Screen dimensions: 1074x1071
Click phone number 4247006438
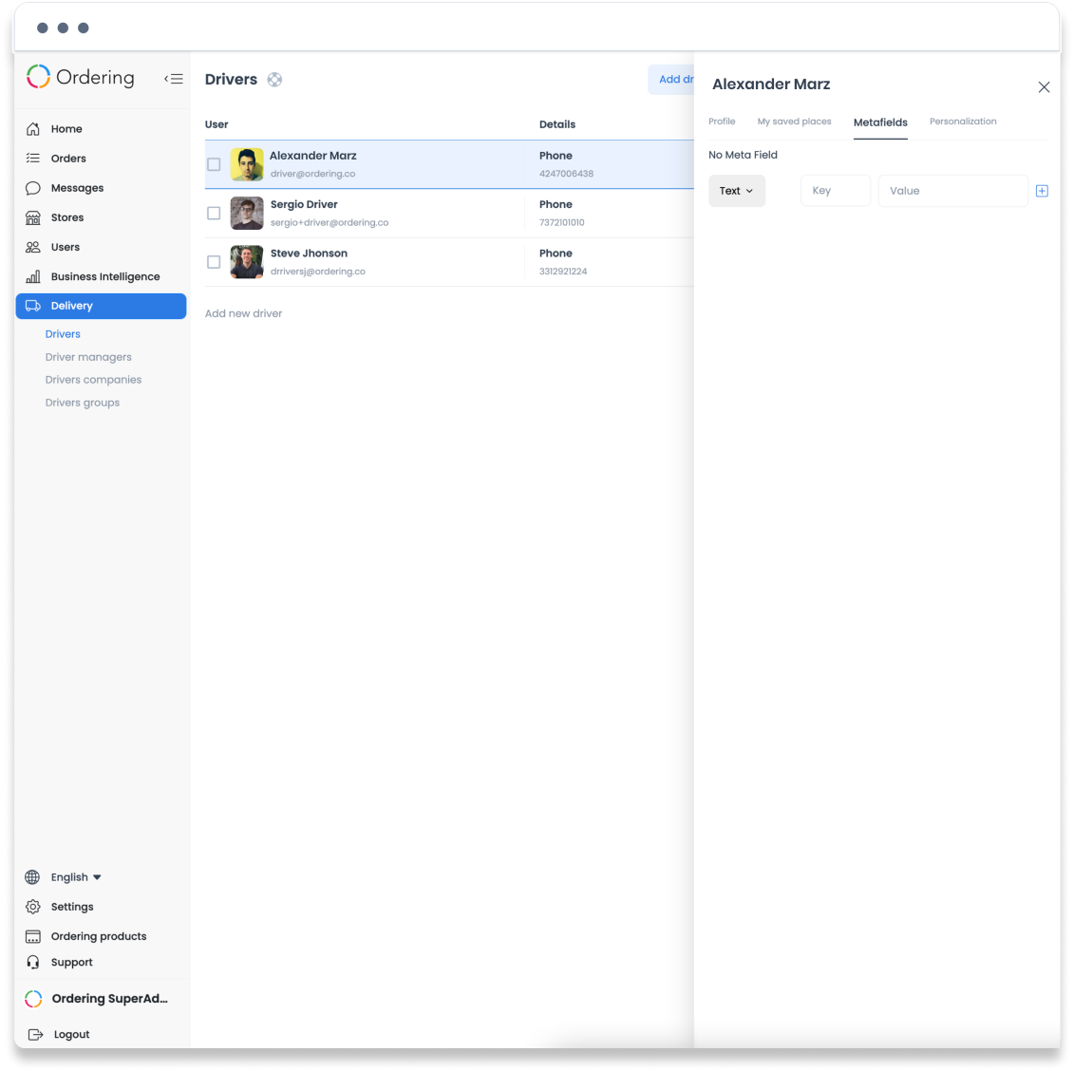click(567, 173)
